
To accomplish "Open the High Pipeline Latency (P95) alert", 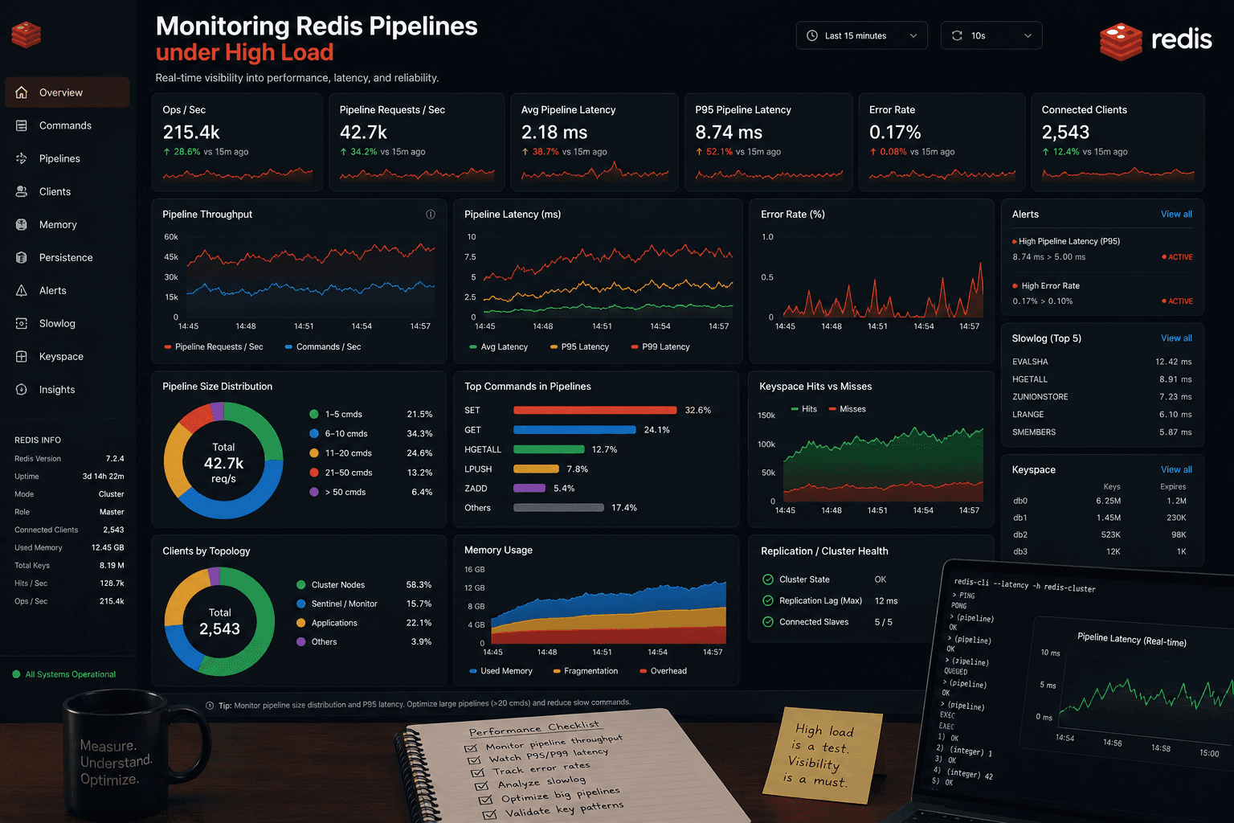I will pyautogui.click(x=1102, y=249).
